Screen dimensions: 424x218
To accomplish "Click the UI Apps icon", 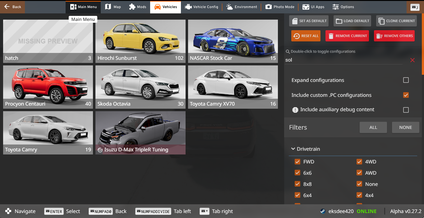I will pos(306,7).
